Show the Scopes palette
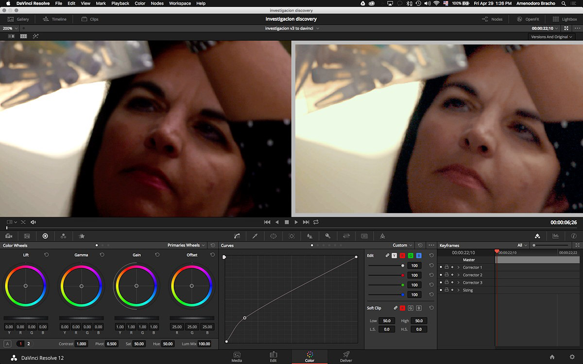 click(x=555, y=236)
